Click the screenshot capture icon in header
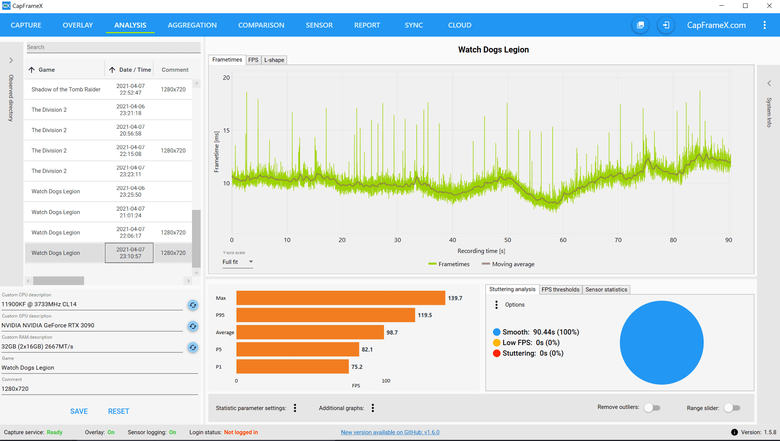780x441 pixels. [x=640, y=25]
